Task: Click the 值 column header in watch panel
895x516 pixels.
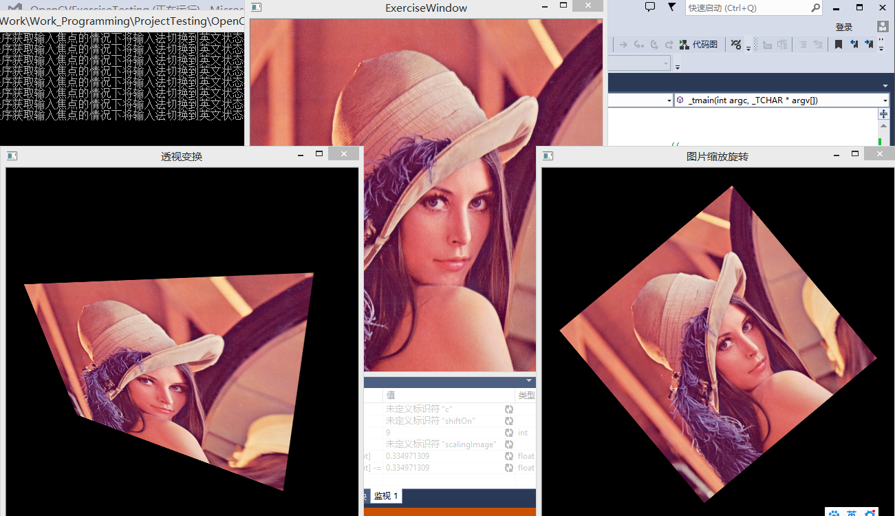Action: (x=448, y=396)
